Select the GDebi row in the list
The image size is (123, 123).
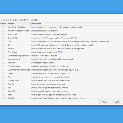pos(61,73)
